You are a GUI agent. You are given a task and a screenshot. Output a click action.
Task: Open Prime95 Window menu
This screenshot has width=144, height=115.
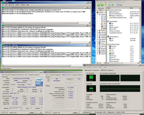(23, 5)
